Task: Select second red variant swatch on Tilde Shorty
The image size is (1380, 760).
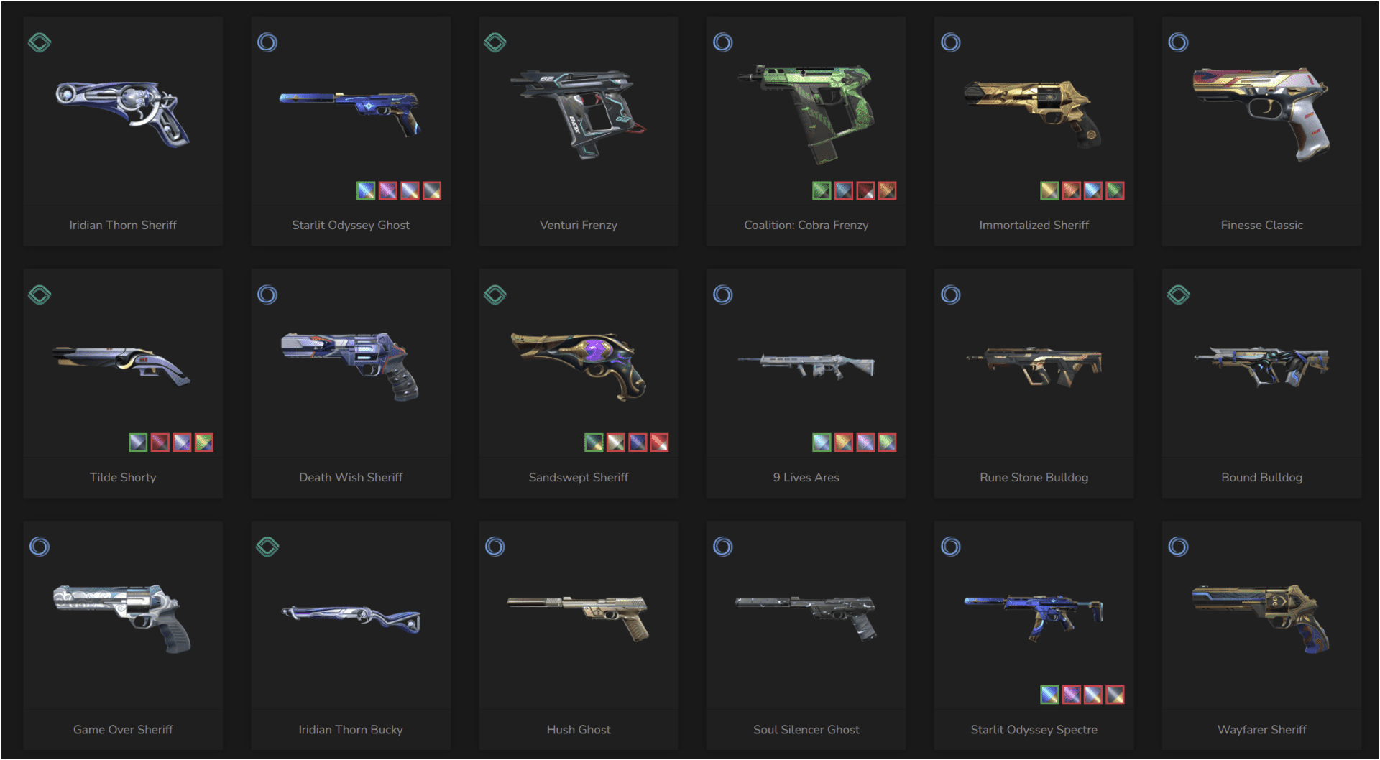Action: [x=160, y=442]
